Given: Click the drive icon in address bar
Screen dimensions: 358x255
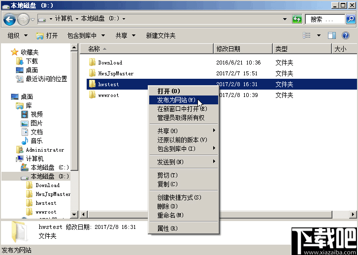Looking at the screenshot, I should point(42,20).
